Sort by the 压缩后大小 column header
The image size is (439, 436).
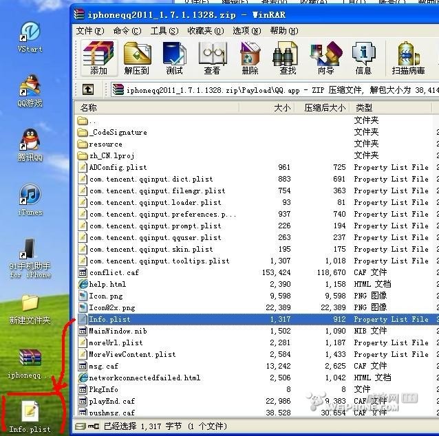(322, 108)
